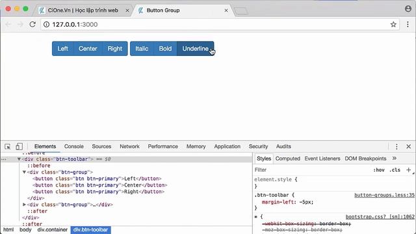Open the Event Listeners sub-tab
416x234 pixels.
pyautogui.click(x=322, y=159)
